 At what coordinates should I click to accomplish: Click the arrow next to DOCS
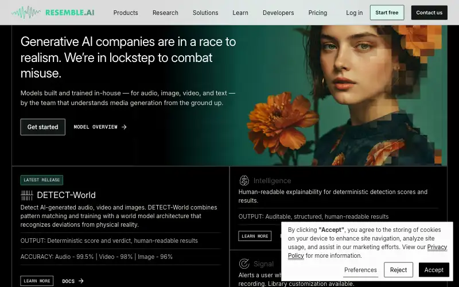click(x=81, y=281)
